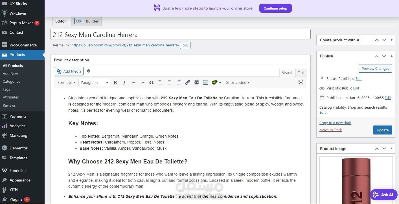Insert a bulleted list

pyautogui.click(x=133, y=82)
